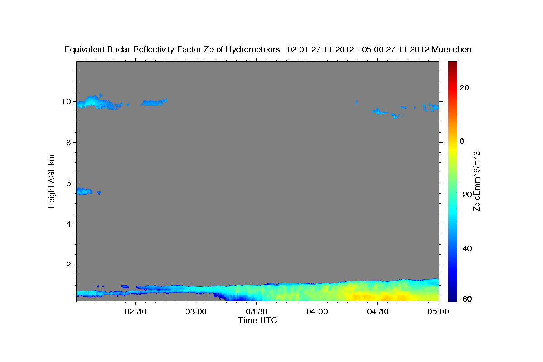The height and width of the screenshot is (362, 543).
Task: Click the cirrus cloud echo near 10 km
Action: [100, 102]
